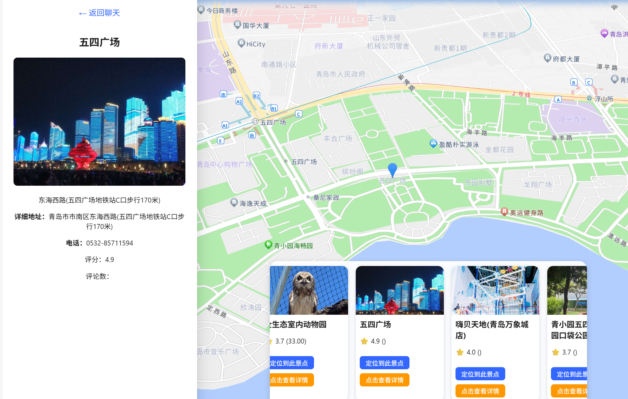The image size is (628, 399).
Task: Click the 海逸天成 building icon on map
Action: (234, 202)
